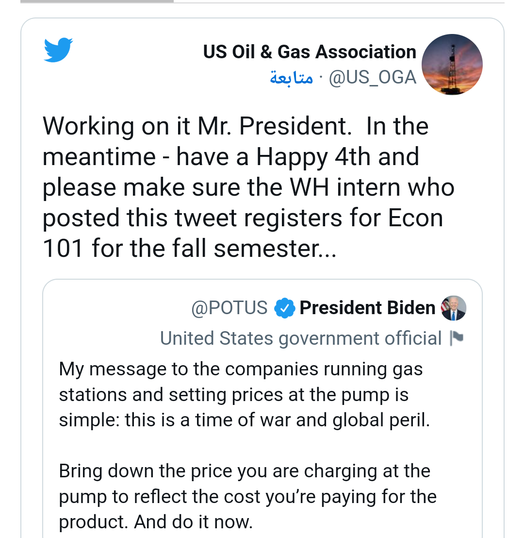Open quoted paragraph starting 'Bring down the price'
The image size is (524, 538).
click(245, 471)
